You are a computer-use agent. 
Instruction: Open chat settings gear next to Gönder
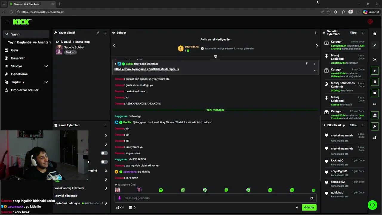tap(297, 208)
